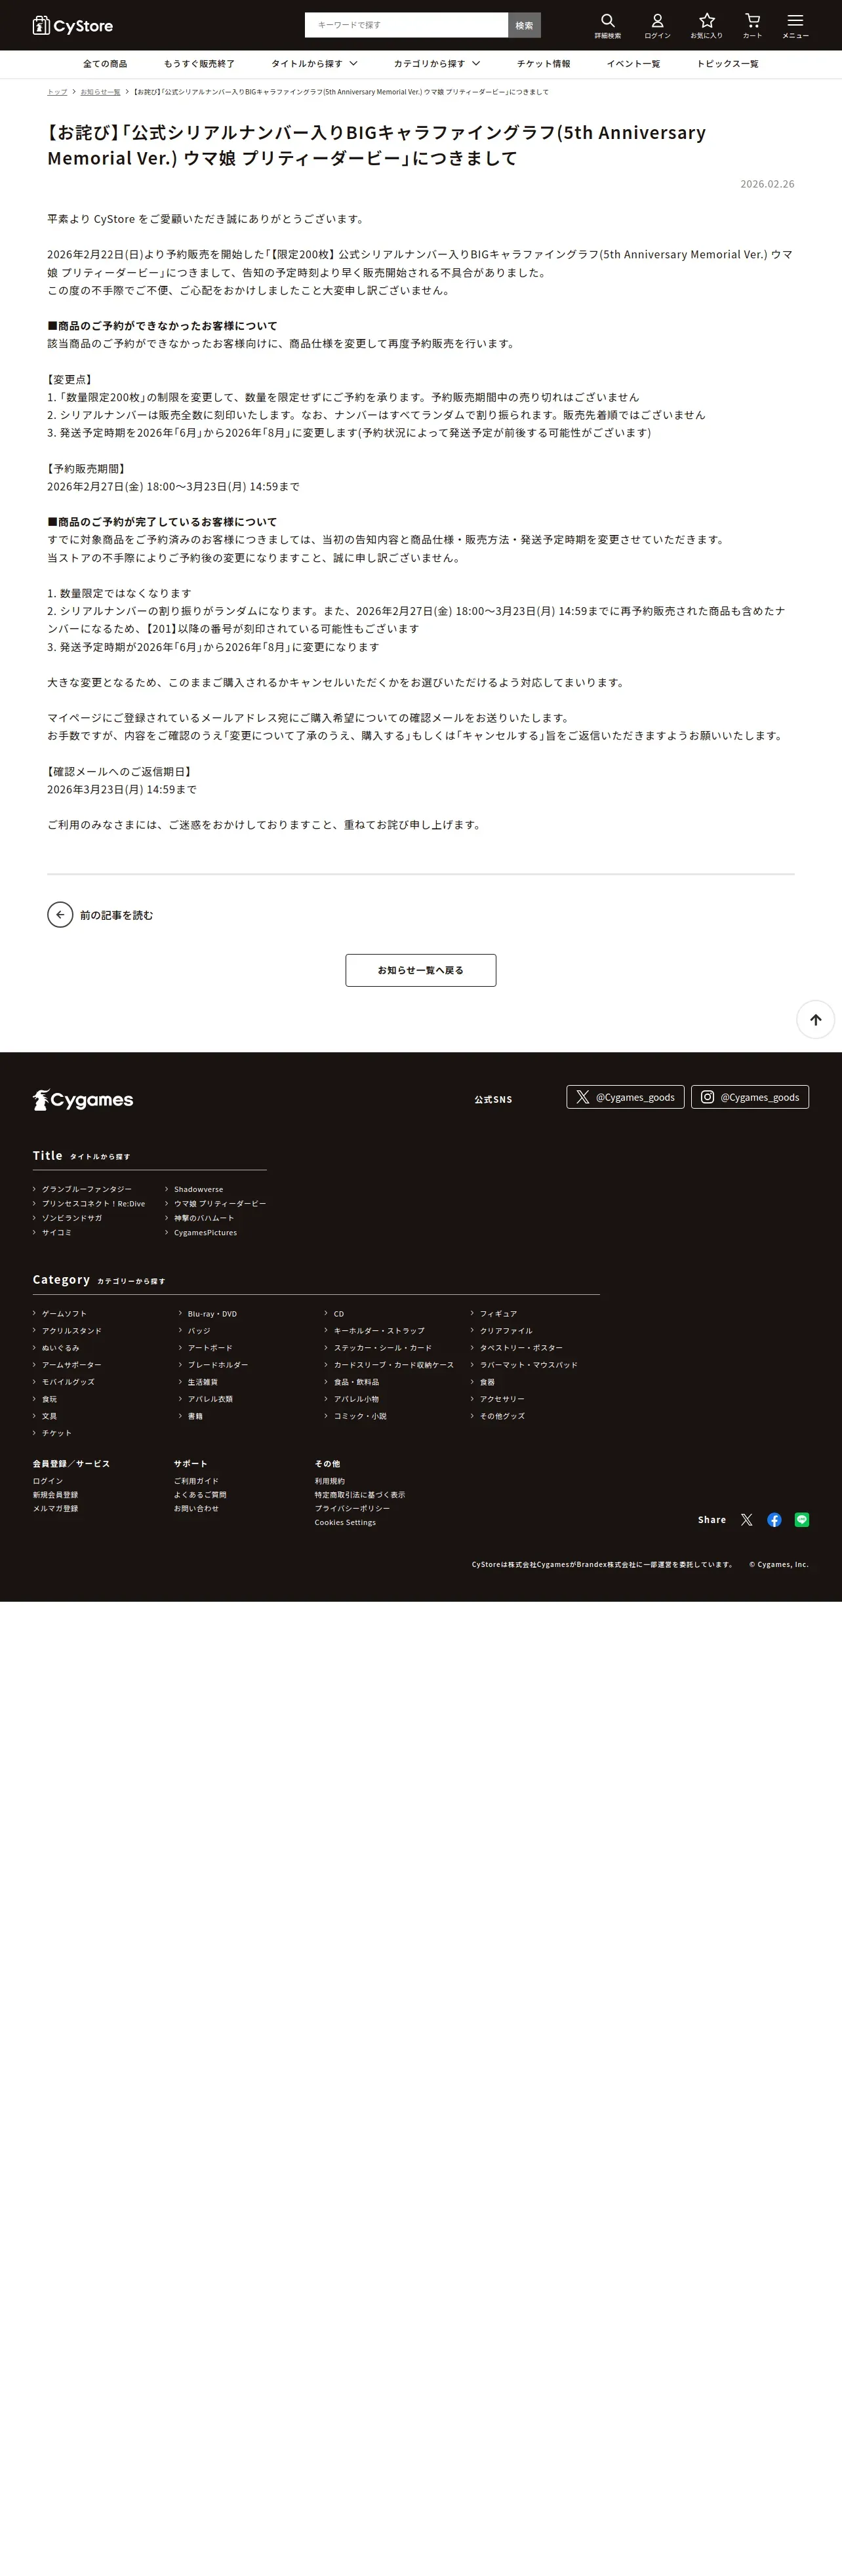Open the login person icon

point(657,25)
